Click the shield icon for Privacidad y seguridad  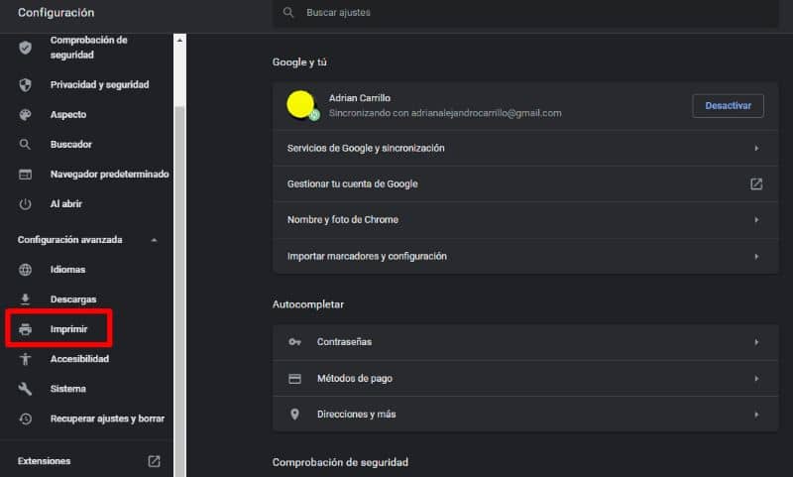pyautogui.click(x=26, y=85)
